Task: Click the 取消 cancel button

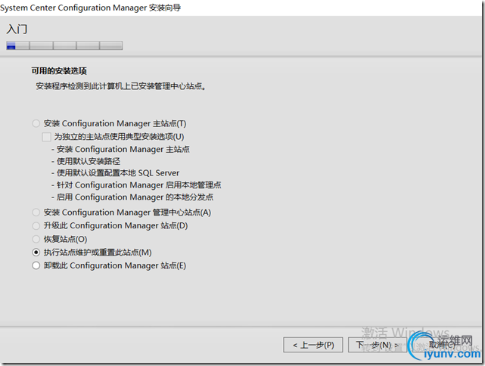Action: coord(442,345)
